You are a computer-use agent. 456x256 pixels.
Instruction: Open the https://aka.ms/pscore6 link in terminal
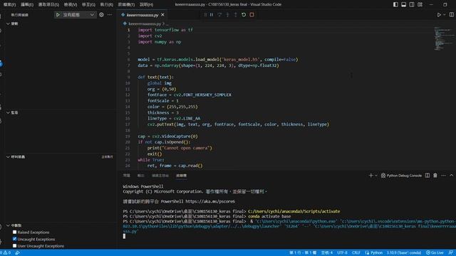coord(210,201)
